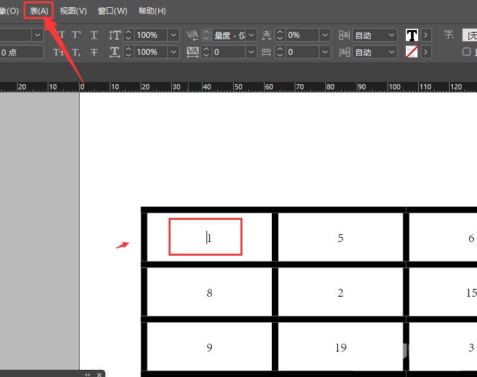Click the table cell containing 1
This screenshot has height=377, width=477.
[x=209, y=237]
